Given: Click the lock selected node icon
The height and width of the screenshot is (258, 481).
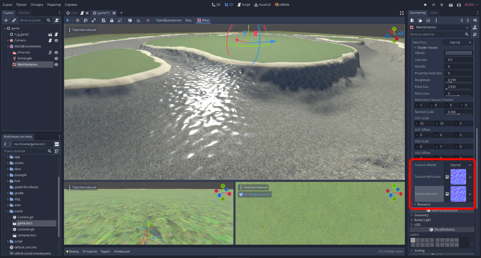Looking at the screenshot, I should [x=112, y=20].
